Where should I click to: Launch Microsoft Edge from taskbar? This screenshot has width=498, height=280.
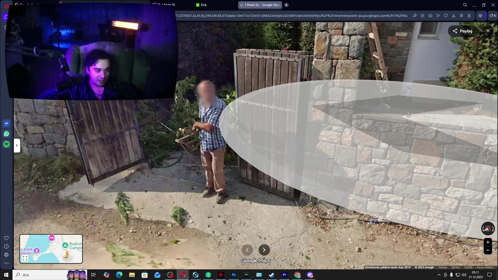(x=119, y=275)
